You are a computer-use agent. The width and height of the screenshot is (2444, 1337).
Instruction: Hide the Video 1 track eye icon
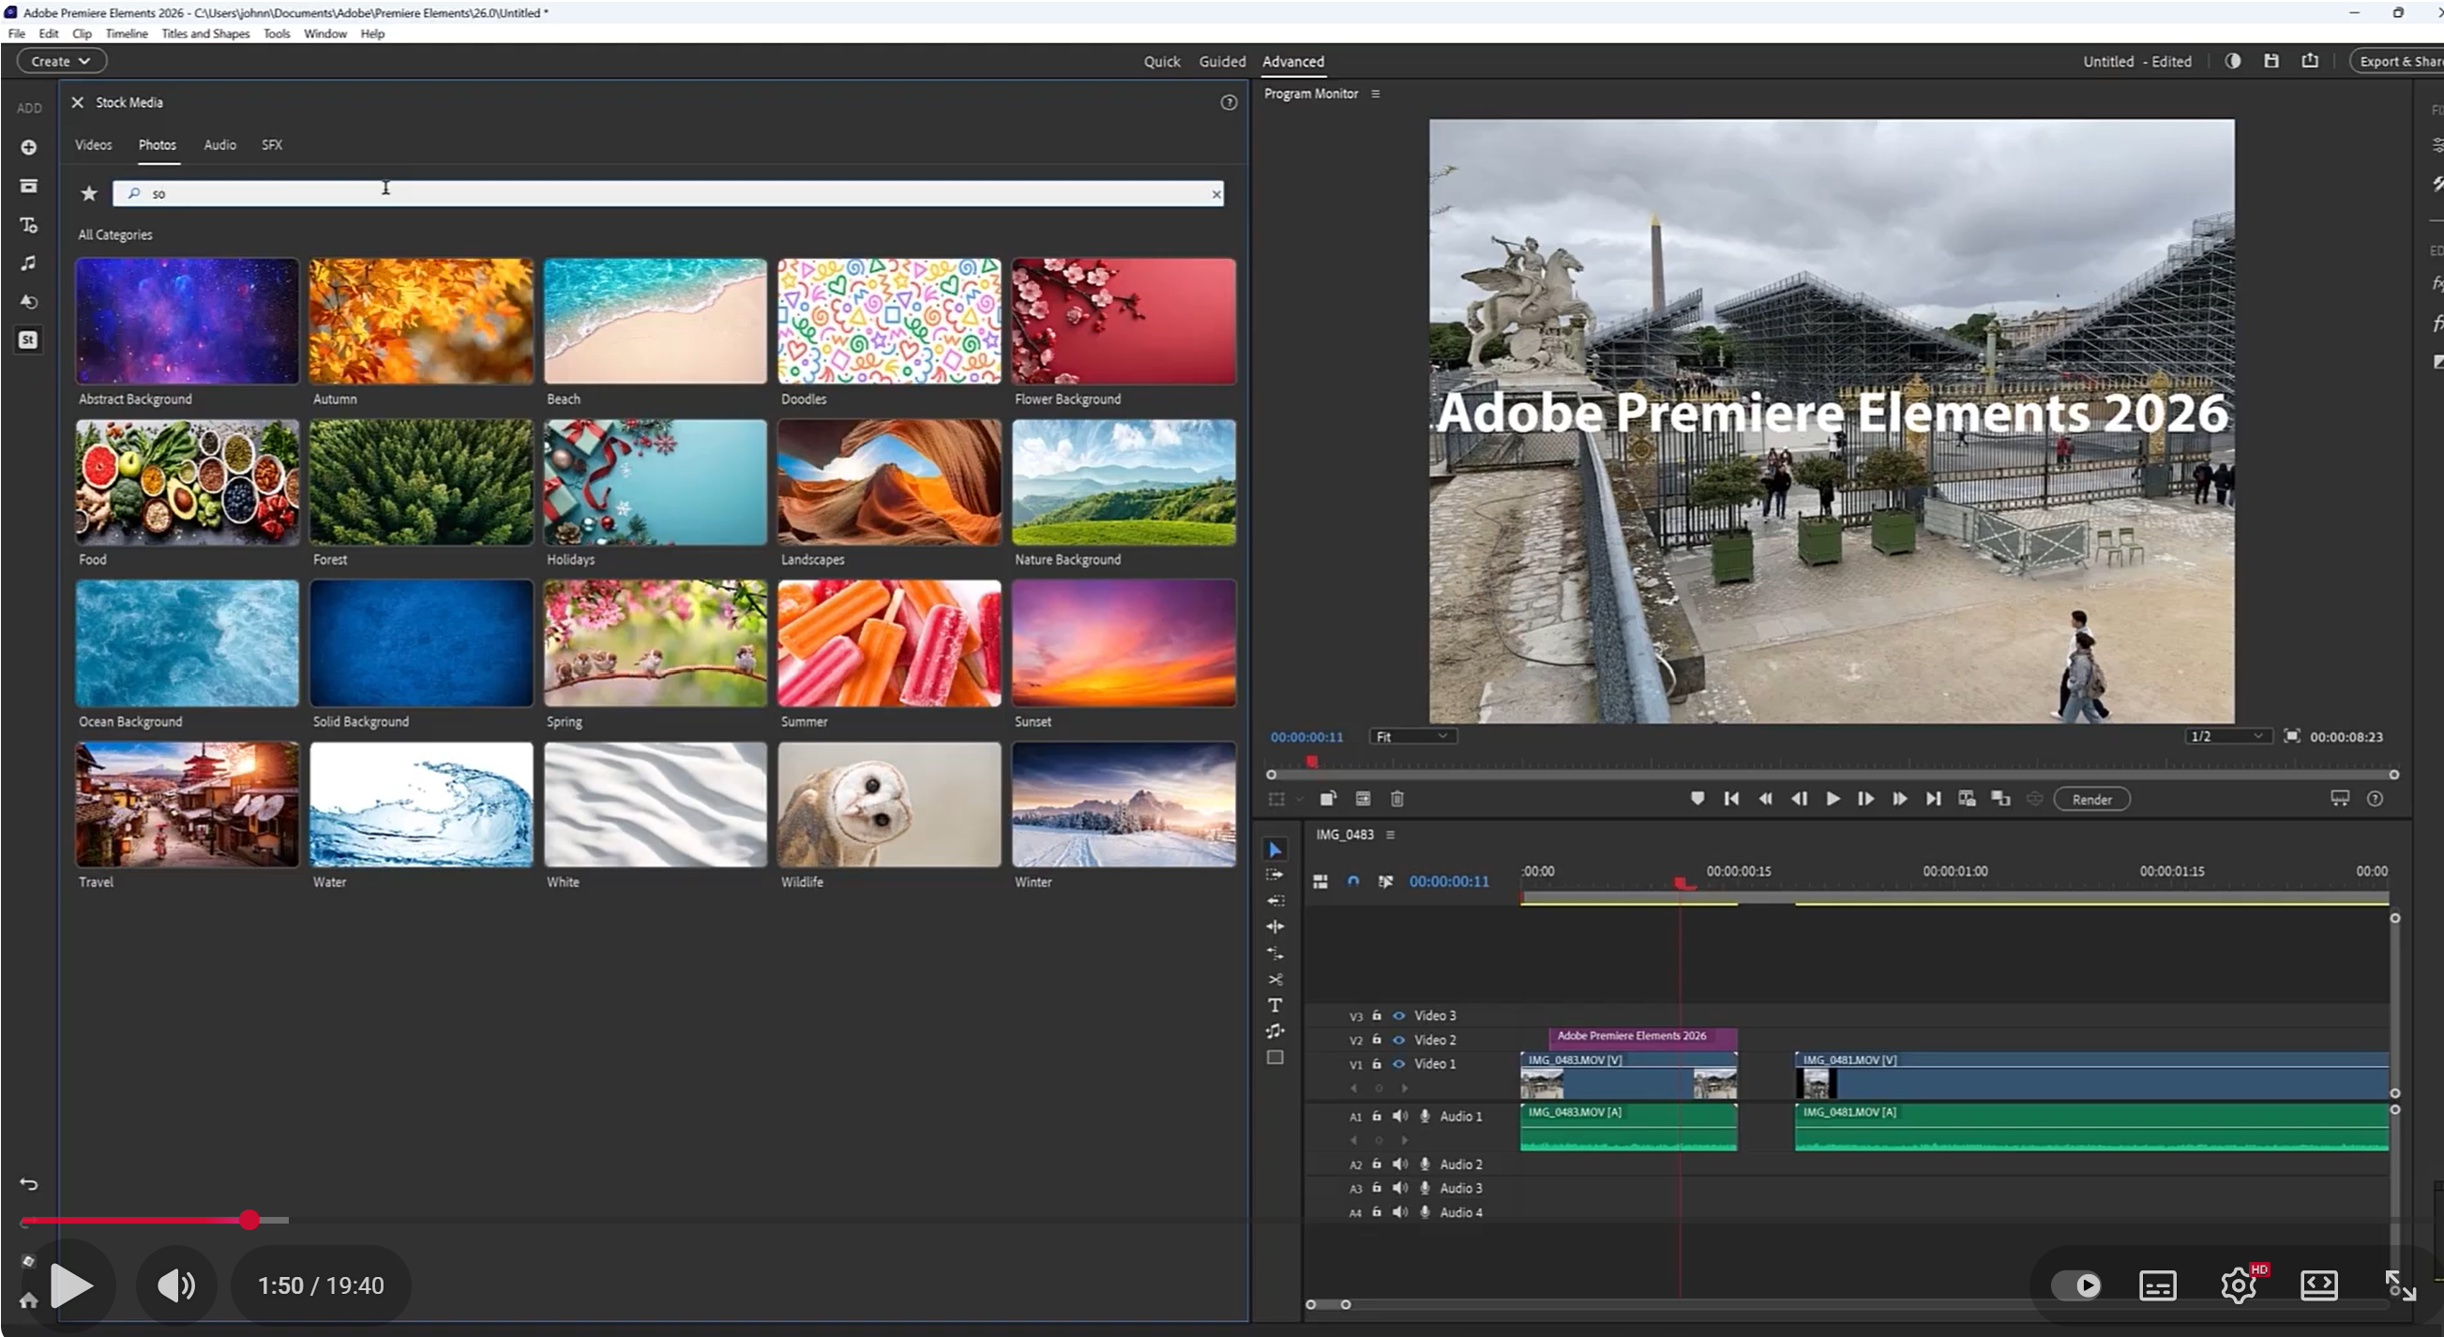(x=1398, y=1064)
